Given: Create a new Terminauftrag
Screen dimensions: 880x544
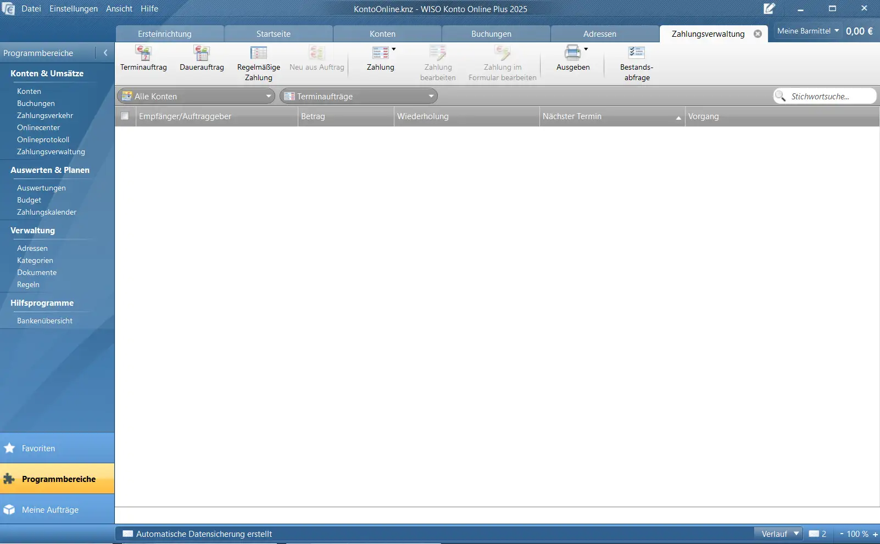Looking at the screenshot, I should pyautogui.click(x=143, y=53).
